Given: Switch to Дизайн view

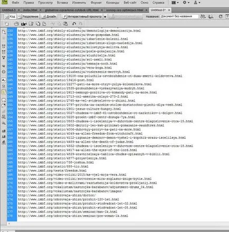Looking at the screenshot, I should (50, 17).
